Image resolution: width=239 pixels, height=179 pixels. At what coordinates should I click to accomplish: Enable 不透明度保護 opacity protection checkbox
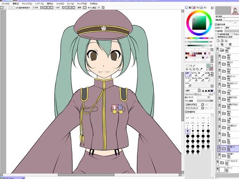pos(216,34)
